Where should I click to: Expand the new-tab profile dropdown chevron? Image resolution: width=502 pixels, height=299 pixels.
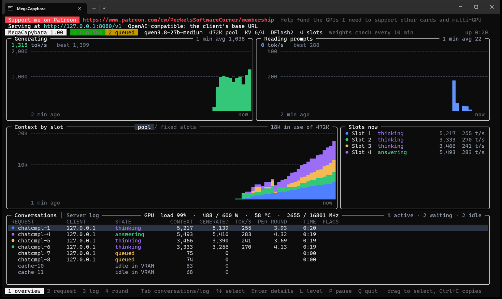(x=104, y=8)
